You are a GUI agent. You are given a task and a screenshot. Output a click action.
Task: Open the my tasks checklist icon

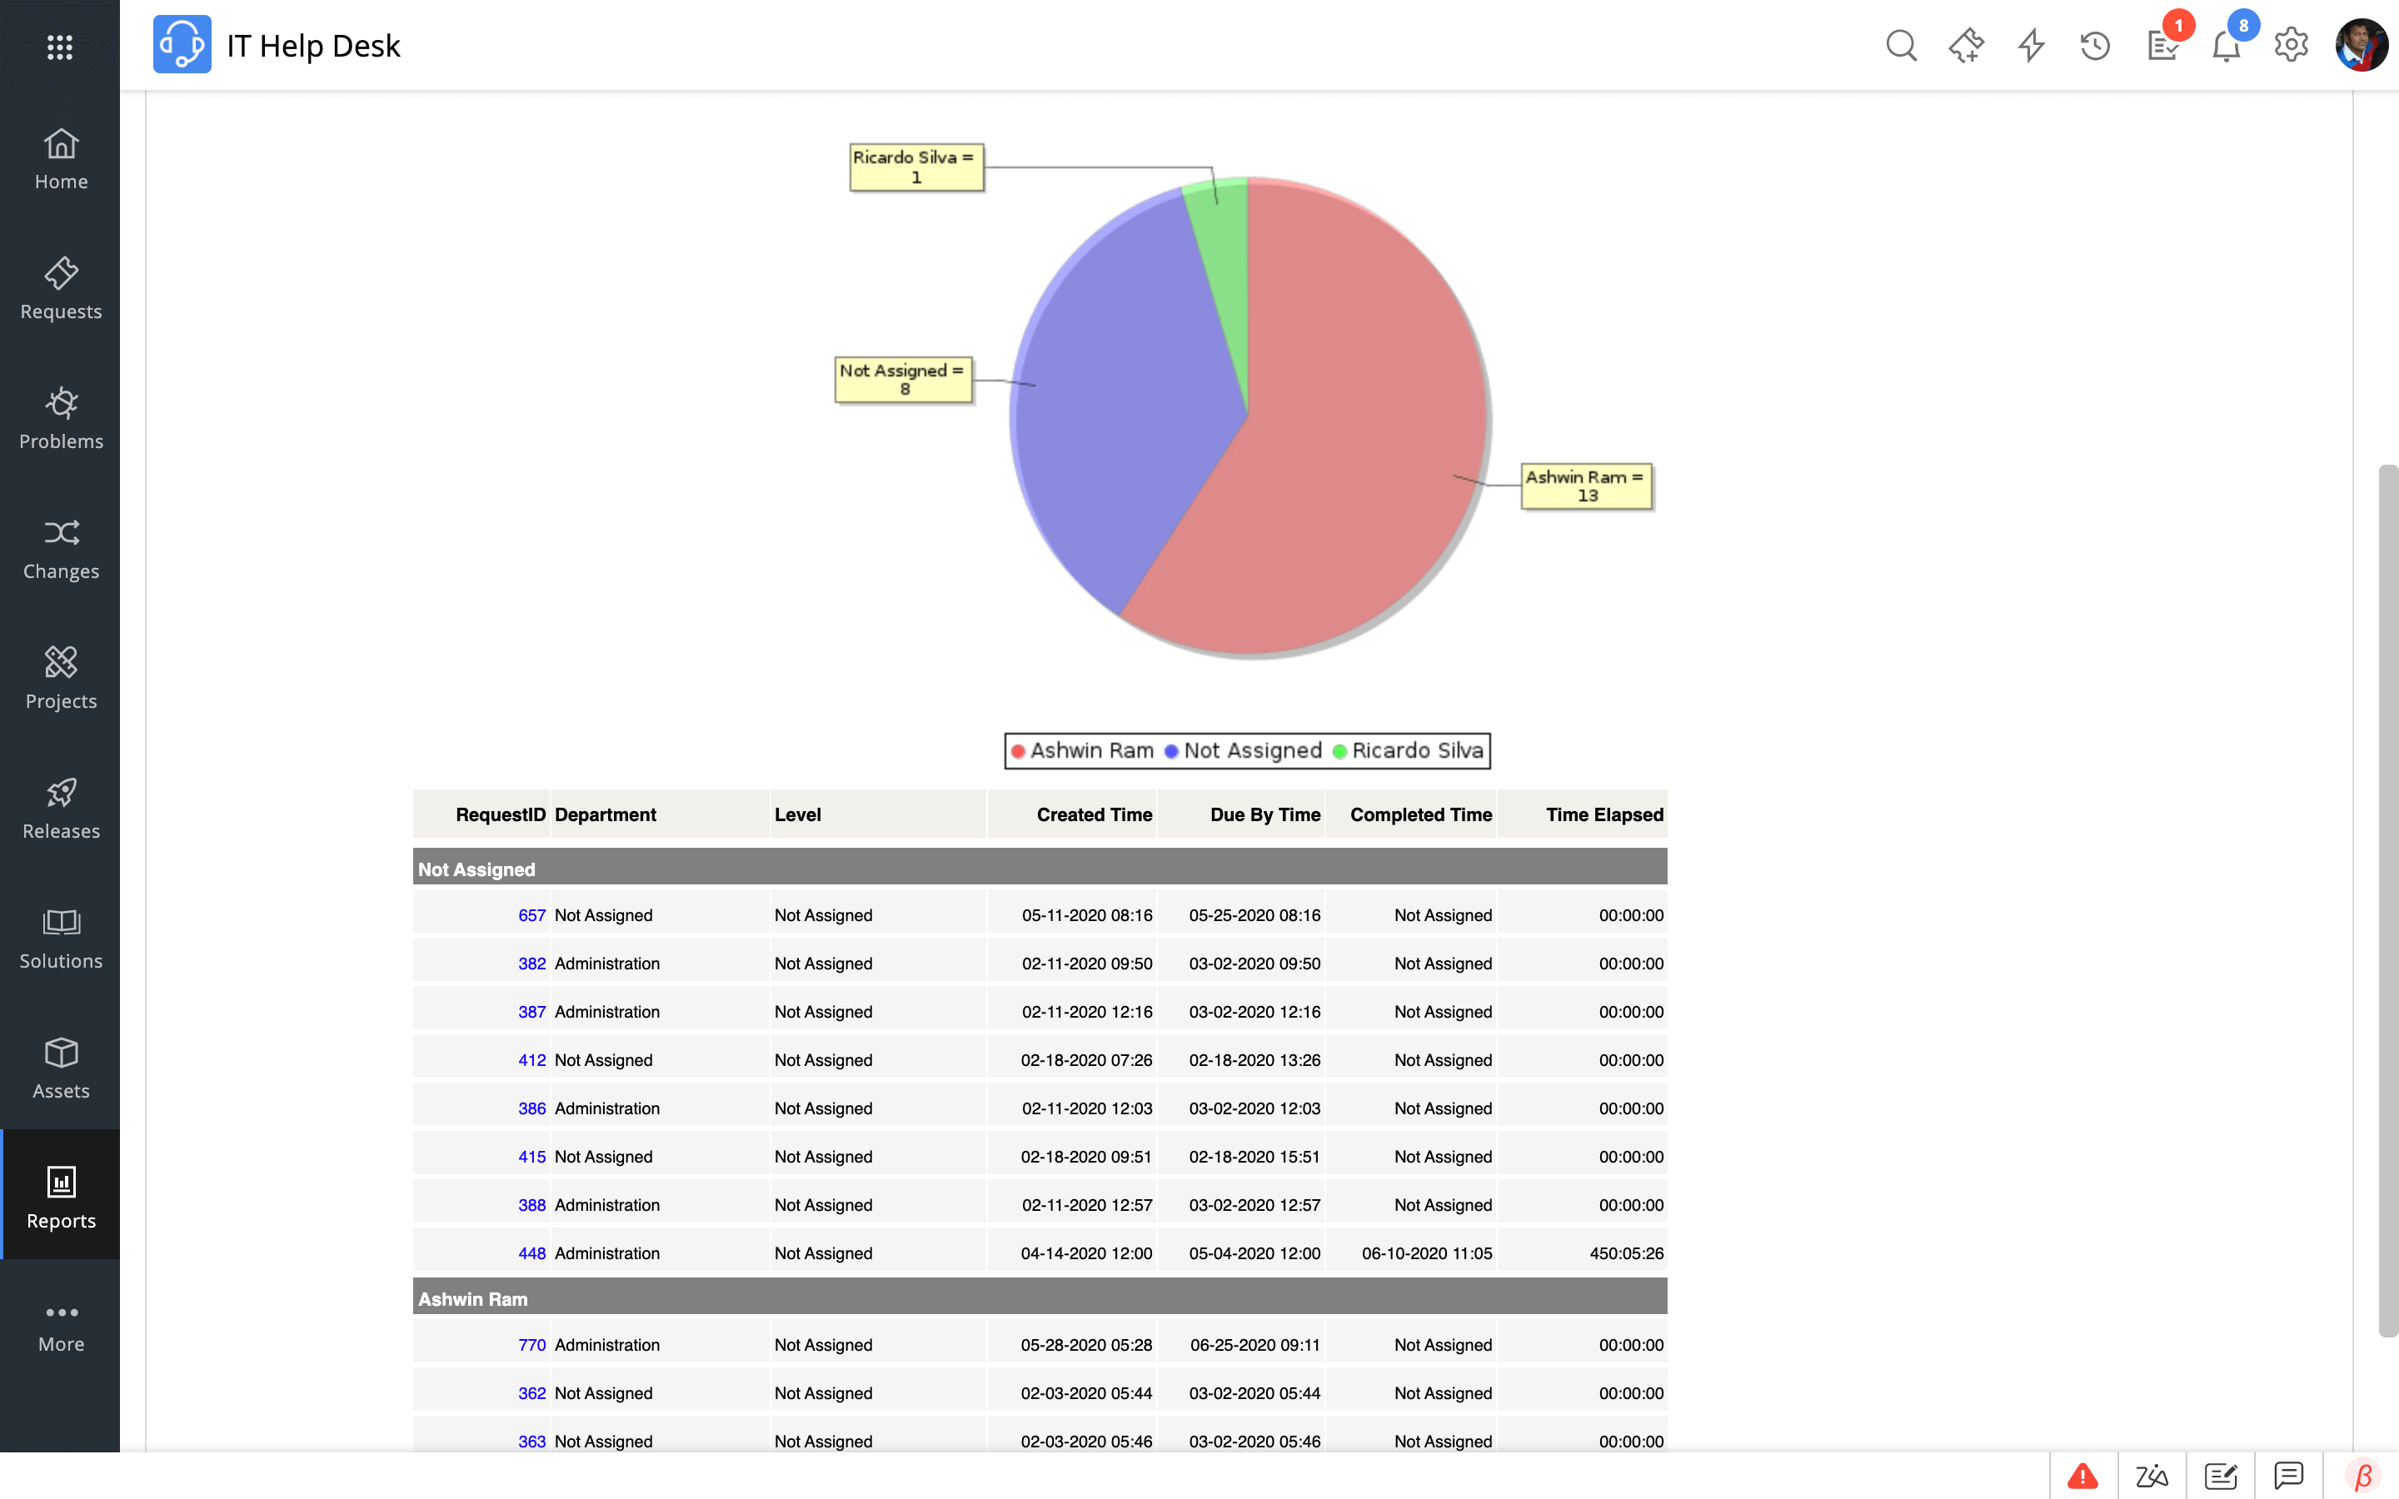2162,46
